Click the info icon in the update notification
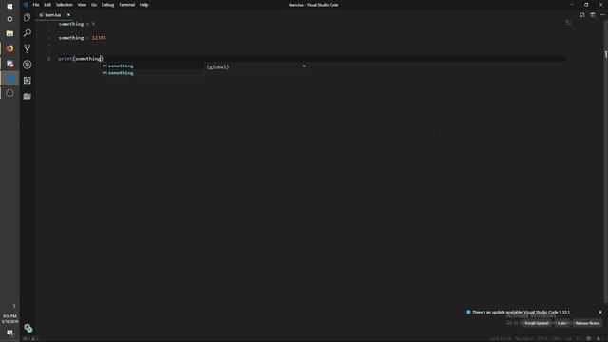The width and height of the screenshot is (608, 342). tap(468, 312)
